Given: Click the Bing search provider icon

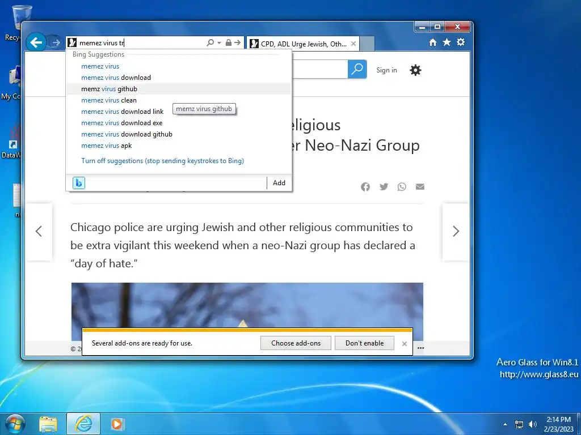Looking at the screenshot, I should click(x=79, y=183).
